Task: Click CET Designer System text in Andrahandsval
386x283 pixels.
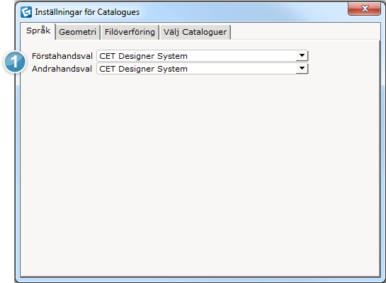Action: [143, 69]
